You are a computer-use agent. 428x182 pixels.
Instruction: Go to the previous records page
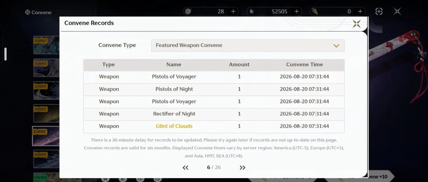pyautogui.click(x=185, y=168)
